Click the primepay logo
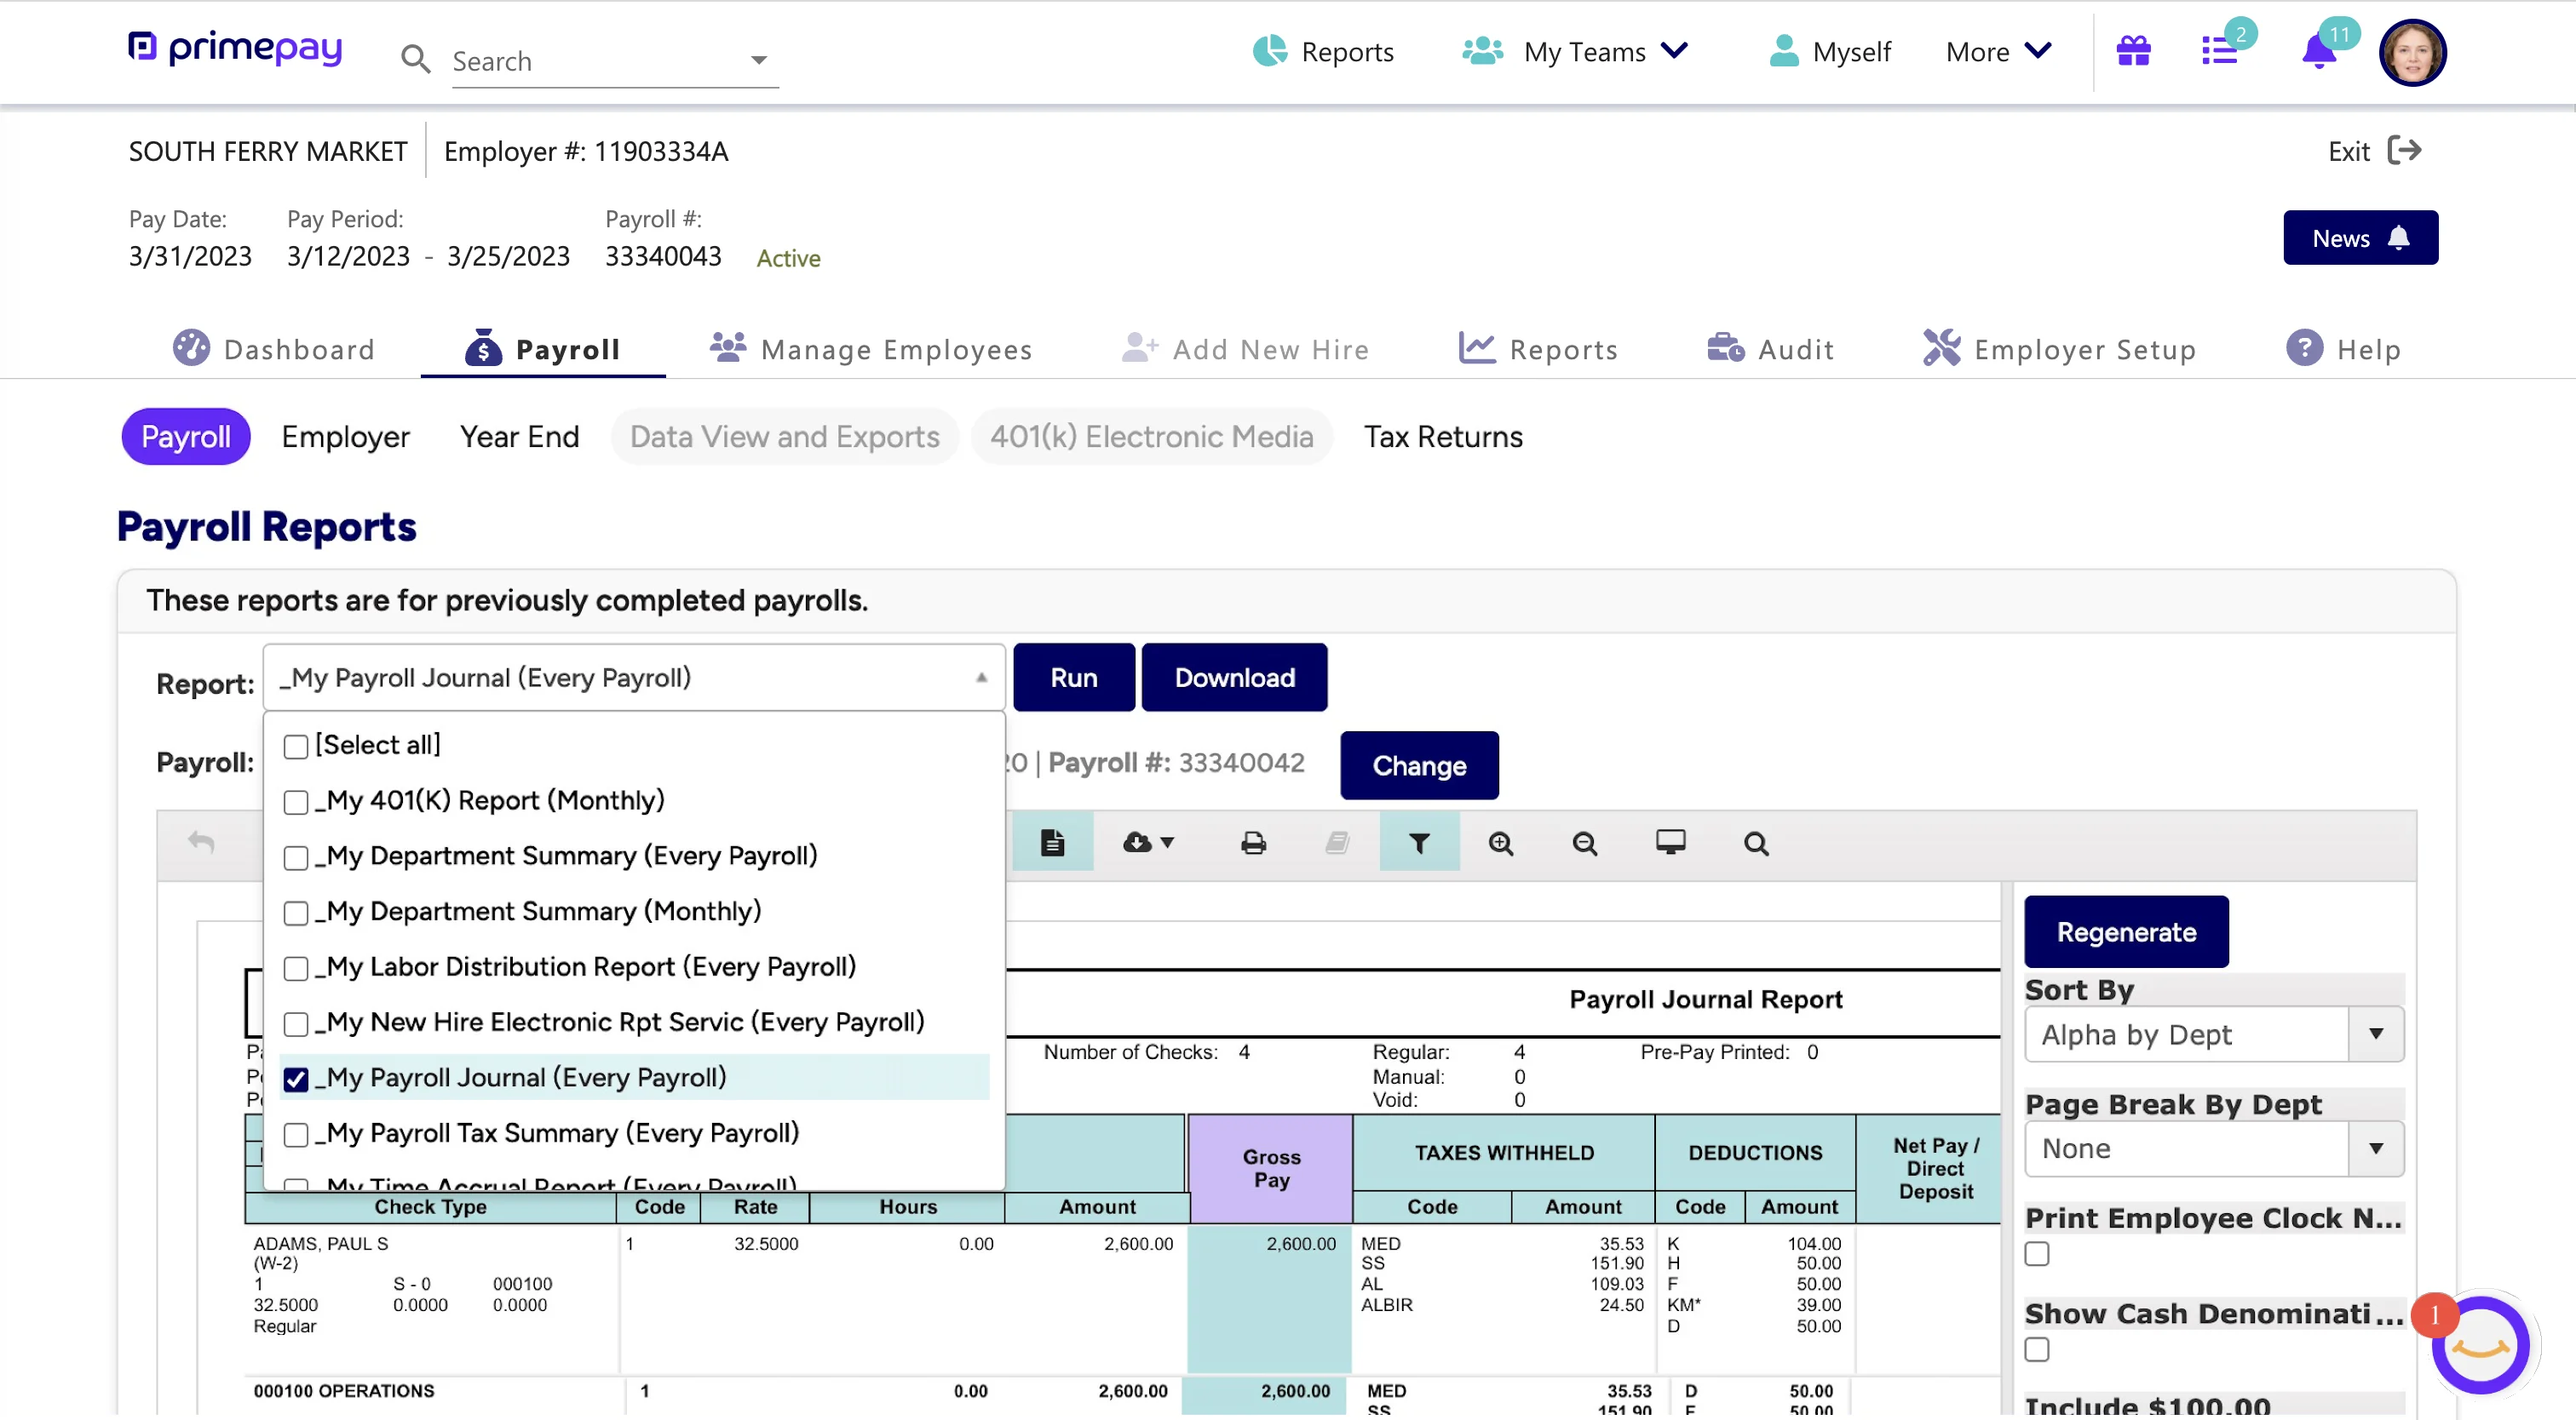The height and width of the screenshot is (1420, 2576). pyautogui.click(x=235, y=49)
